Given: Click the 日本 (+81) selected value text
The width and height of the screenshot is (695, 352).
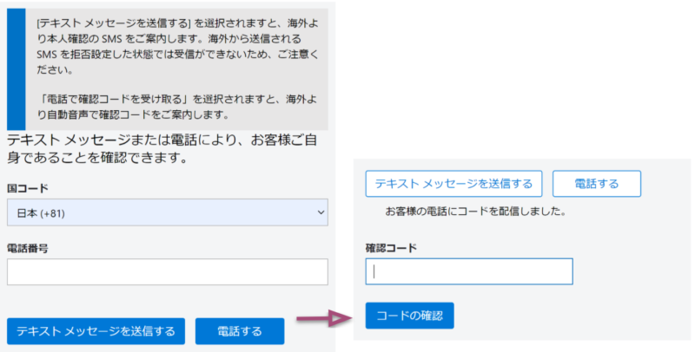Looking at the screenshot, I should 43,212.
